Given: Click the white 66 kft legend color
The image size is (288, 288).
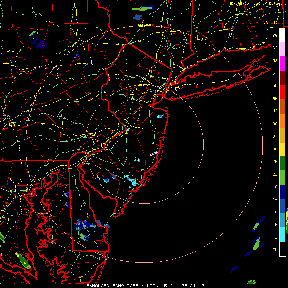Looking at the screenshot, I should [283, 35].
